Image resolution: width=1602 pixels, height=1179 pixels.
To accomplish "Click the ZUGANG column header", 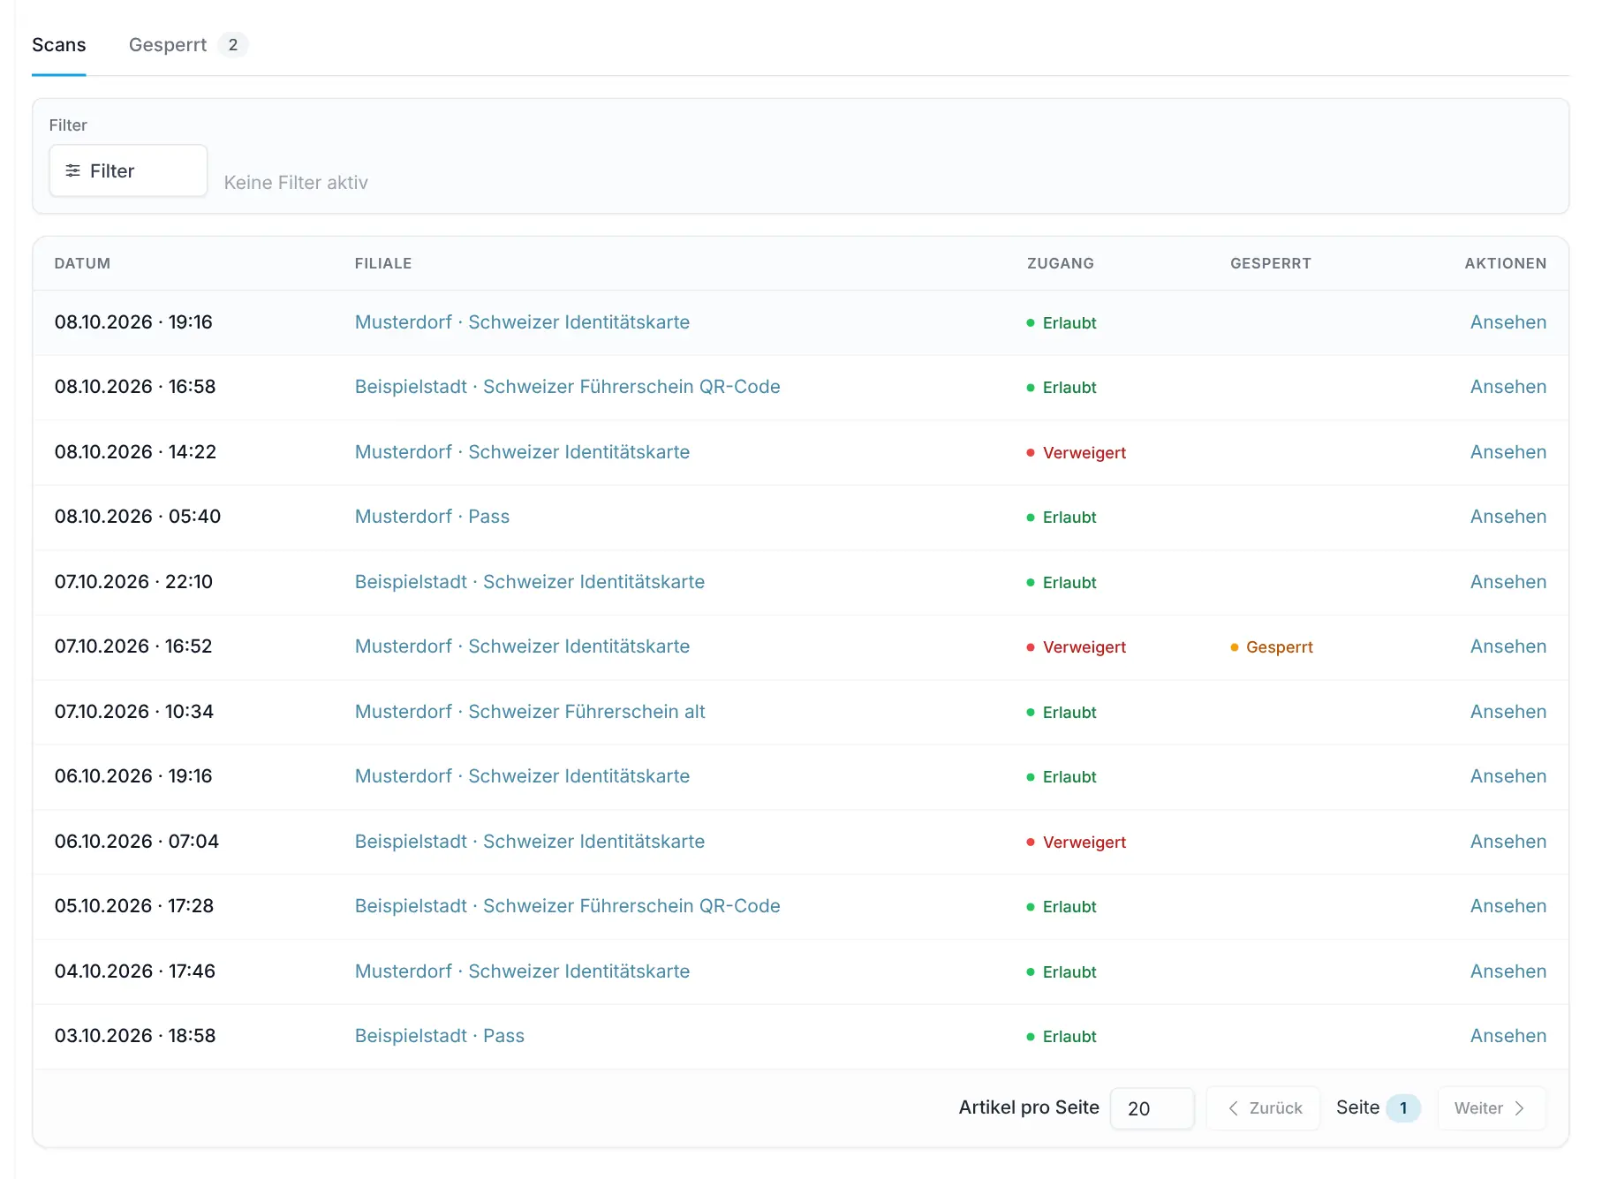I will 1061,263.
